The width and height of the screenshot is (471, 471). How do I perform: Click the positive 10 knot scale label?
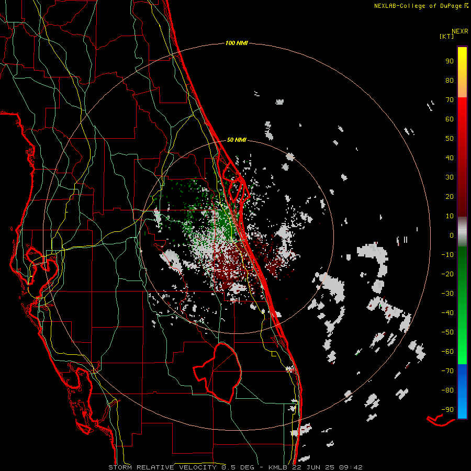[450, 216]
